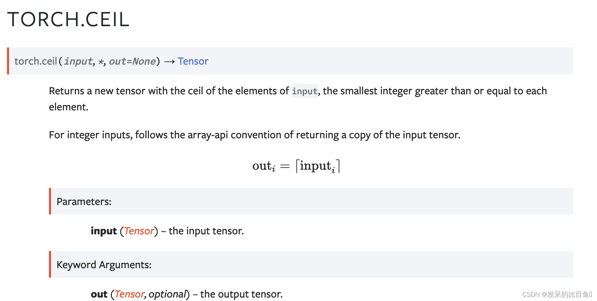Click 'the input tensor.' description text
This screenshot has height=301, width=597.
pos(206,231)
